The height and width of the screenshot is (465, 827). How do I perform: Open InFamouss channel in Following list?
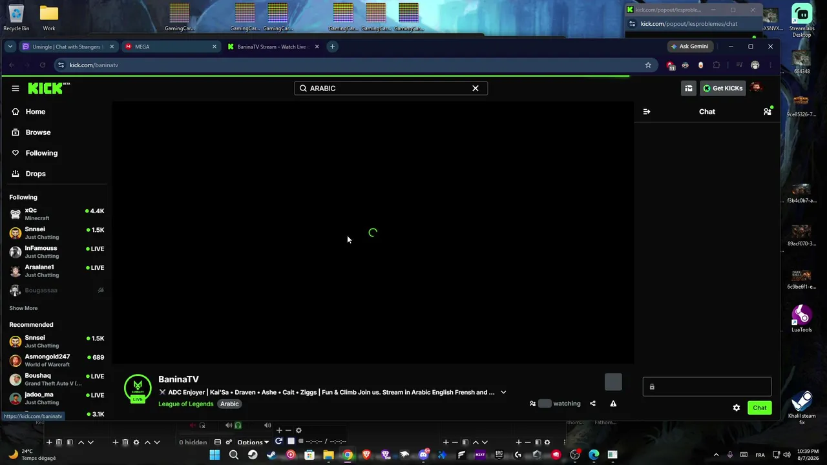click(x=56, y=252)
